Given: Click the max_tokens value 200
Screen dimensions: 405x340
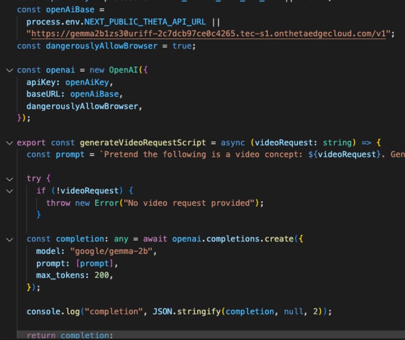Looking at the screenshot, I should pos(102,275).
